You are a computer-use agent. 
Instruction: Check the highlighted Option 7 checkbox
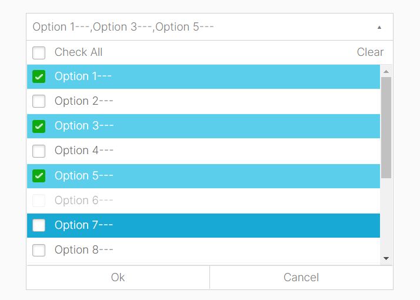39,225
